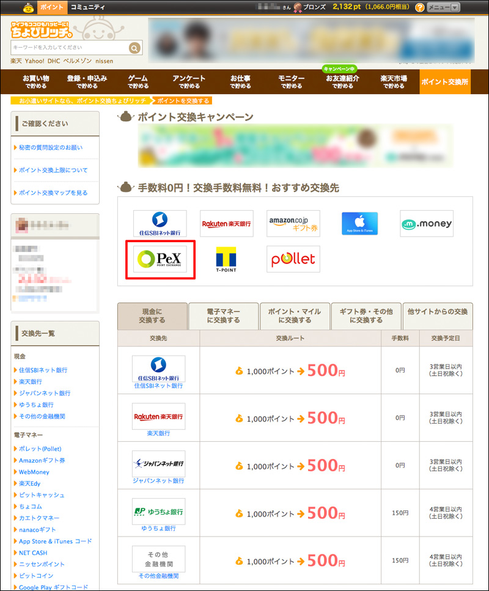
Task: Click the search magnifier icon
Action: 134,48
